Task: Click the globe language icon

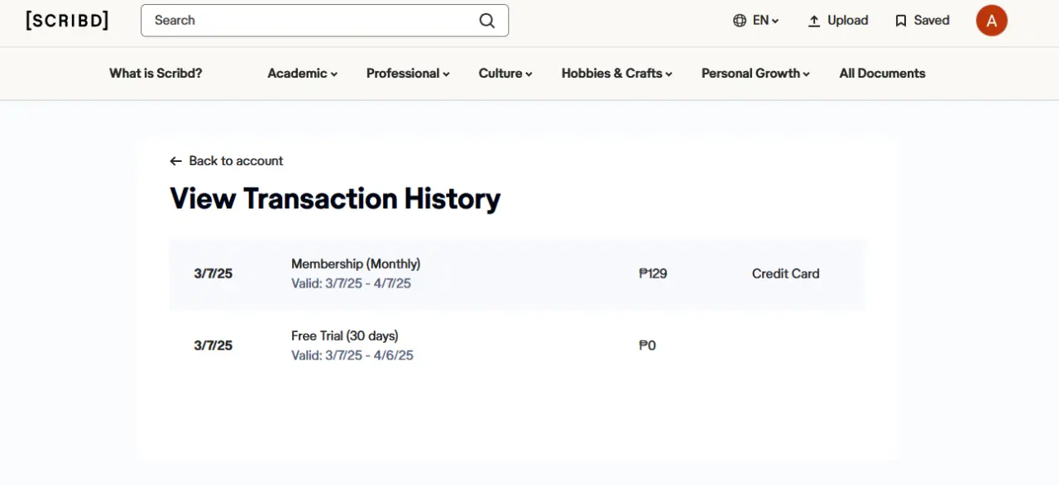Action: tap(740, 21)
